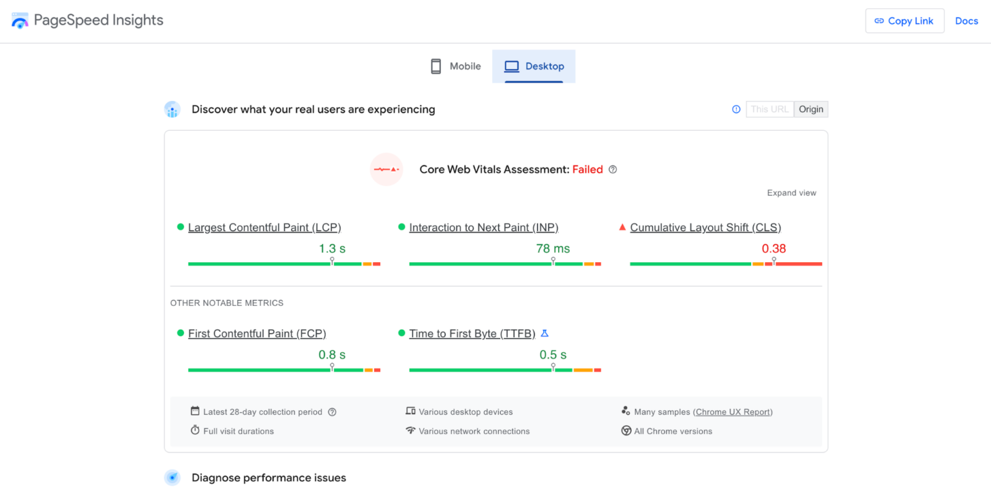Open Largest Contentful Paint details
Viewport: 991px width, 494px height.
point(264,227)
